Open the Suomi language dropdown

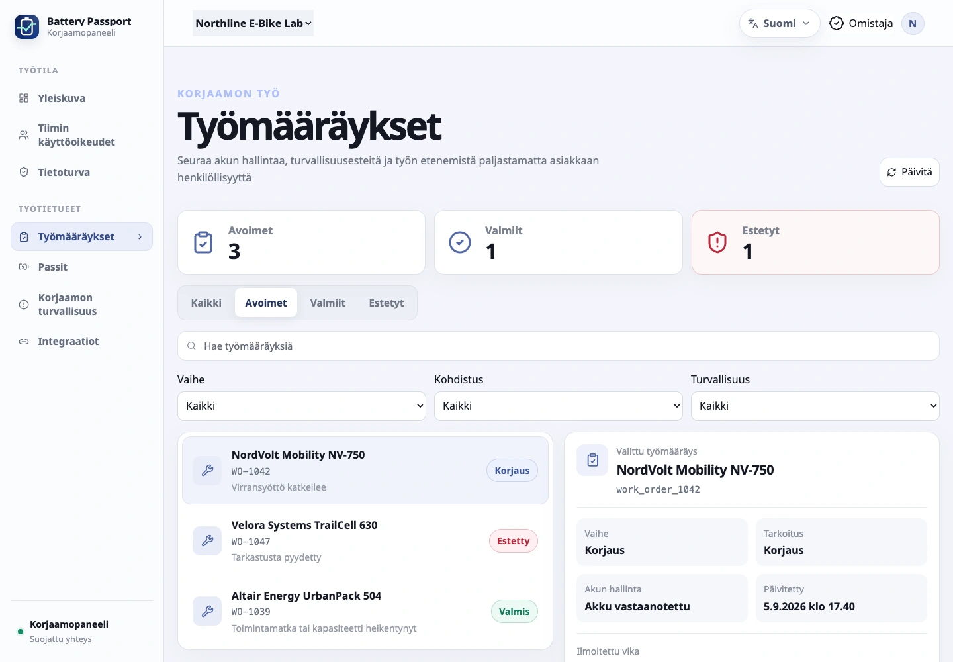point(780,23)
